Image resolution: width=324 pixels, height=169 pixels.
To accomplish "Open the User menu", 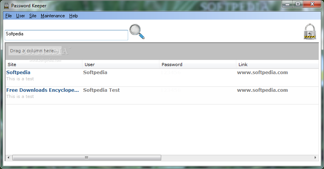I will tap(20, 16).
